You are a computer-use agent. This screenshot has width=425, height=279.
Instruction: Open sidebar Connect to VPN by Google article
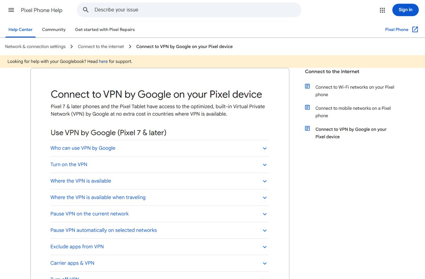tap(351, 133)
